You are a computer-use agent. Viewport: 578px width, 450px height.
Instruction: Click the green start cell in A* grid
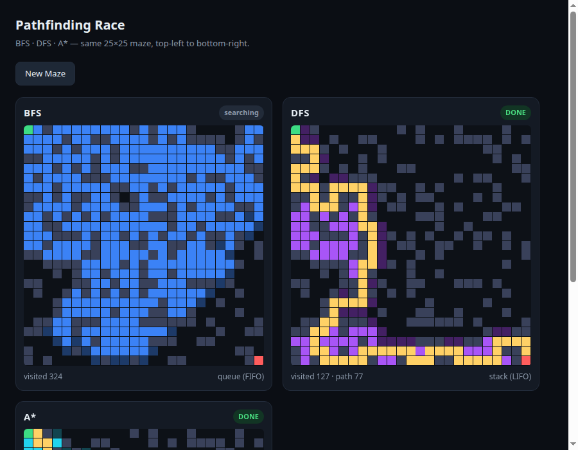click(28, 433)
